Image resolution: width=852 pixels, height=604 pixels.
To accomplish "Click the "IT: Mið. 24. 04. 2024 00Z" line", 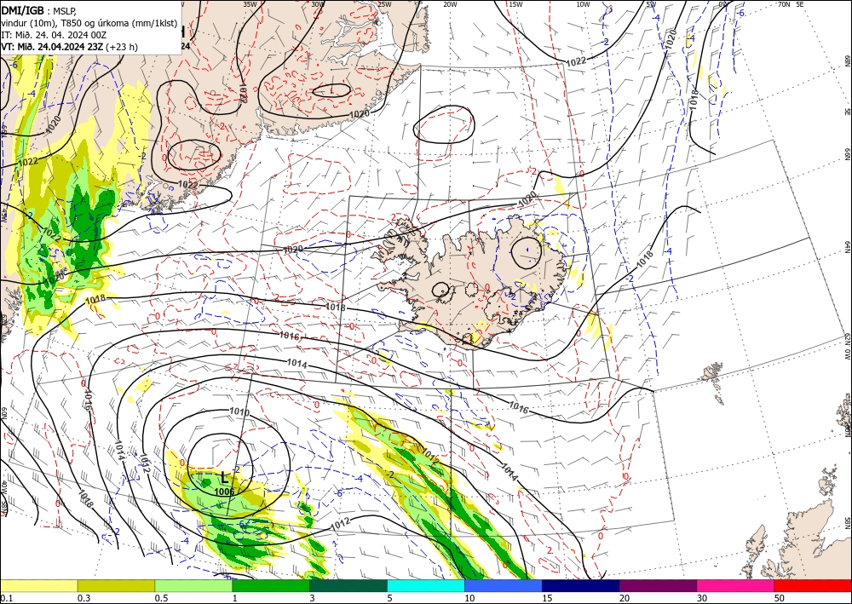I will click(x=54, y=35).
